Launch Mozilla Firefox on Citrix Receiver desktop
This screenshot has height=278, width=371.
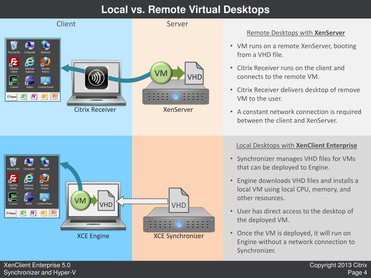click(x=45, y=65)
